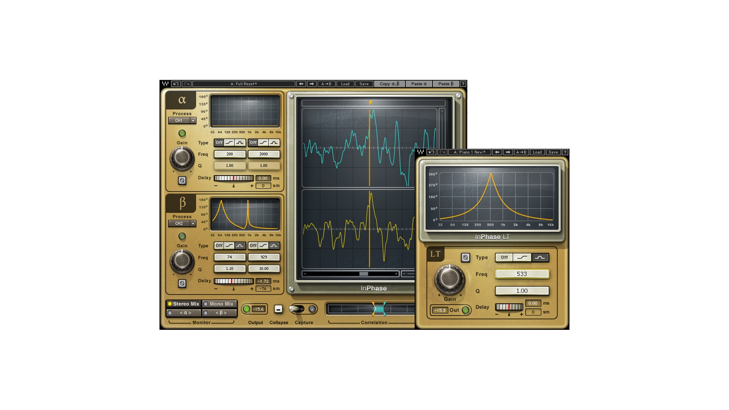Click A→B button in InPhase toolbar

(326, 84)
